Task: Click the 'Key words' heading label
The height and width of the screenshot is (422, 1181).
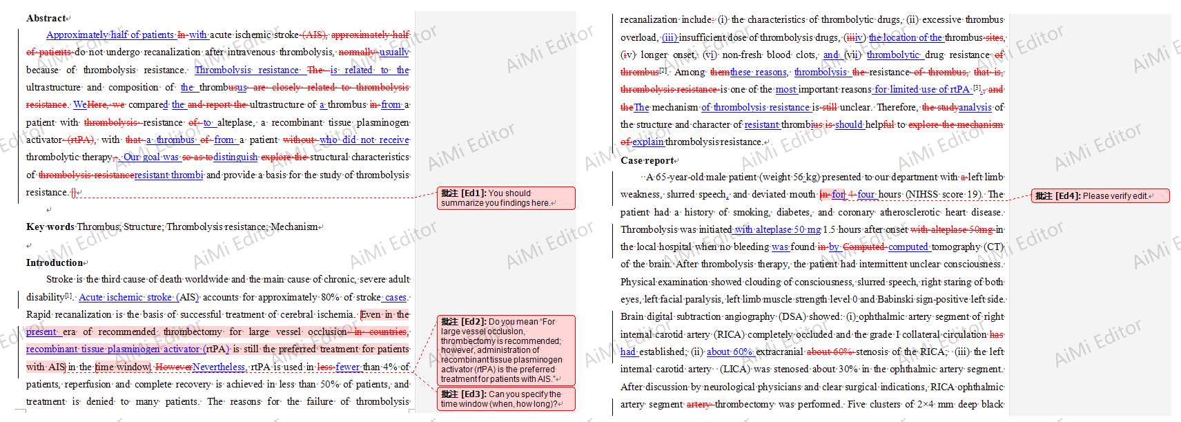Action: click(x=50, y=227)
